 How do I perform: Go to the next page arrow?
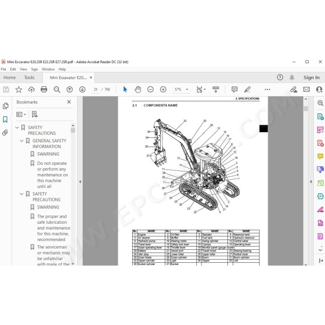(82, 90)
